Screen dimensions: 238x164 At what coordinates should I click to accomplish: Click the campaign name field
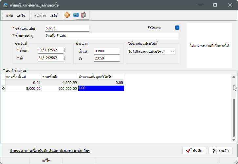[111, 36]
